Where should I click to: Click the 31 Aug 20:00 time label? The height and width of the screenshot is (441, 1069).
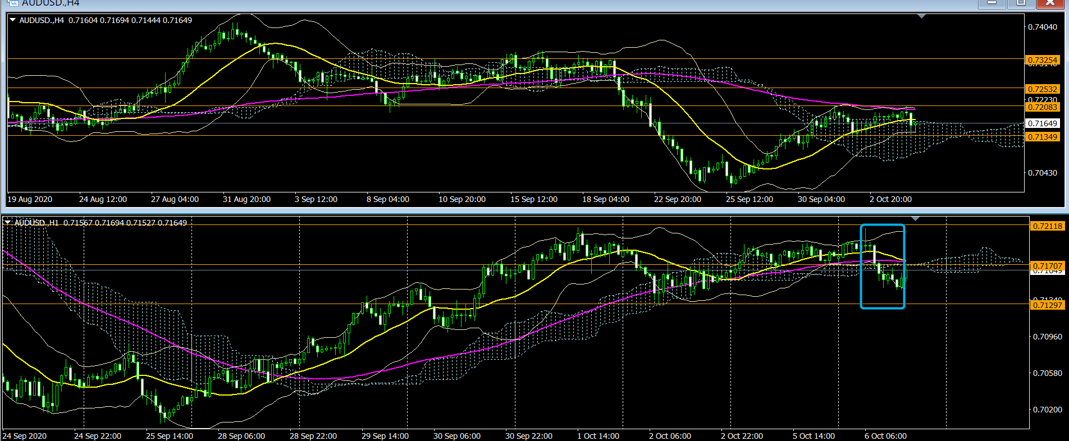tap(247, 199)
